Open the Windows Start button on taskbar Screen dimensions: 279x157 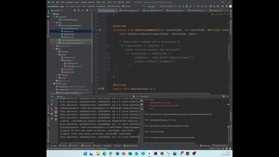point(85,154)
